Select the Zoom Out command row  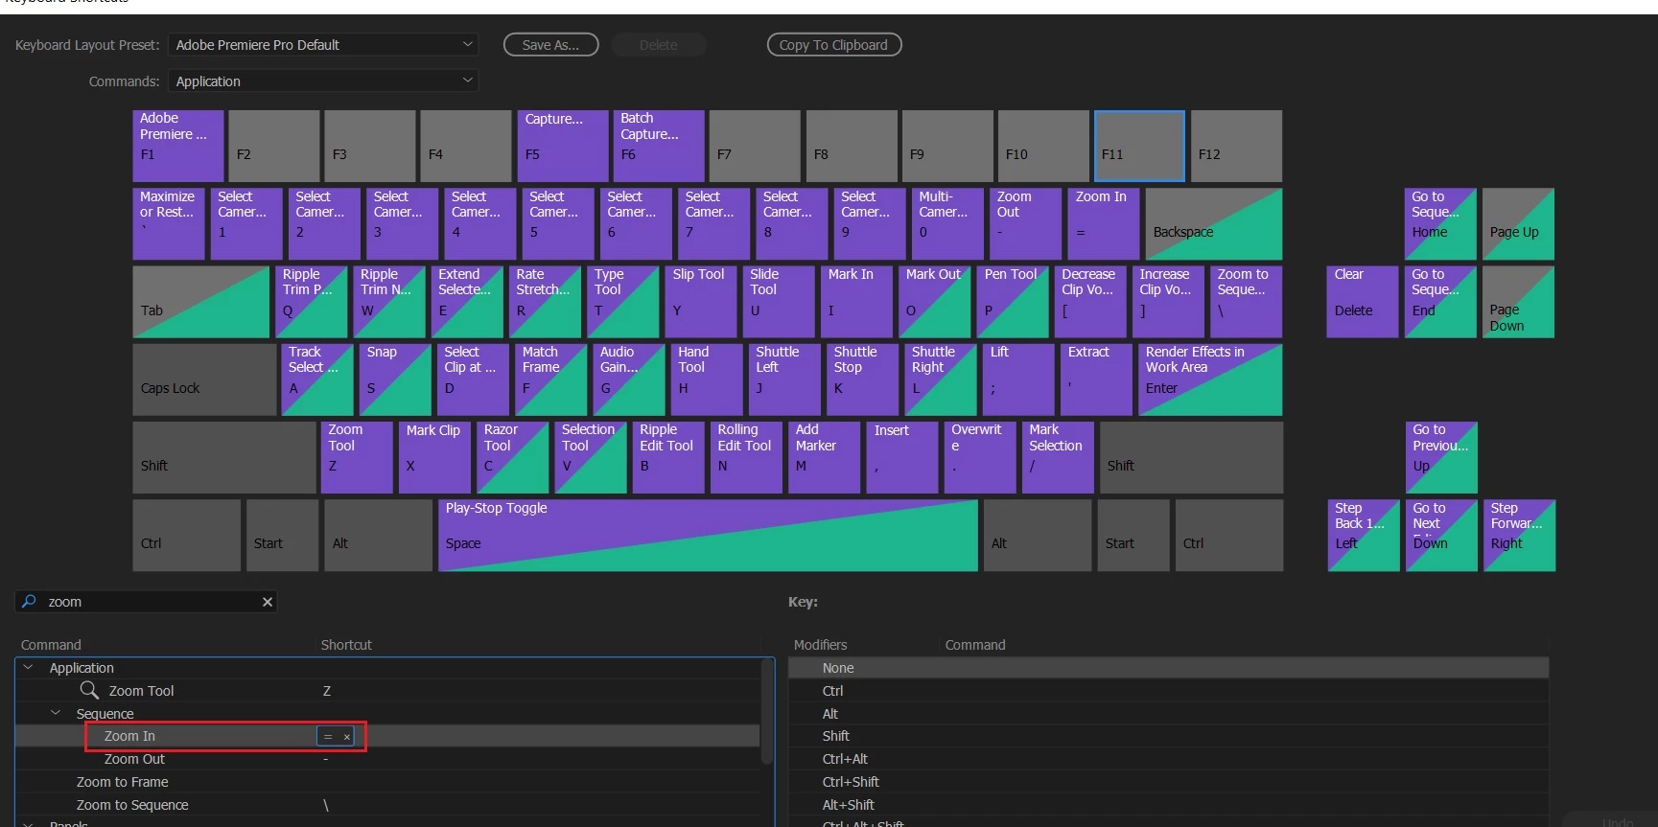pyautogui.click(x=387, y=759)
